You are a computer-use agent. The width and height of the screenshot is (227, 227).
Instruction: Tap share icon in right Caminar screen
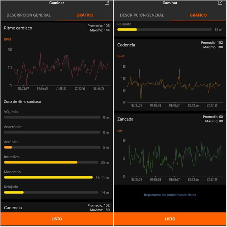click(x=220, y=3)
